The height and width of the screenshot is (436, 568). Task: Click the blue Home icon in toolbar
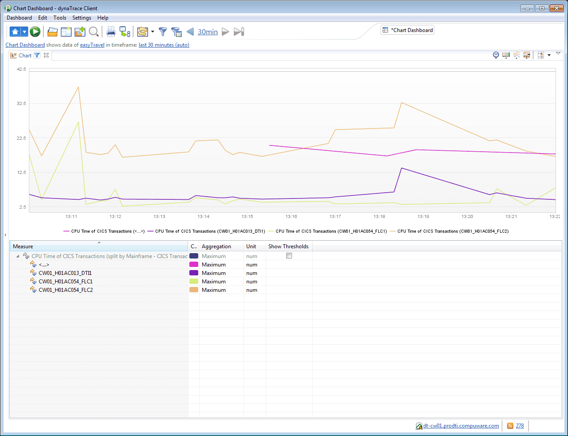[x=15, y=32]
